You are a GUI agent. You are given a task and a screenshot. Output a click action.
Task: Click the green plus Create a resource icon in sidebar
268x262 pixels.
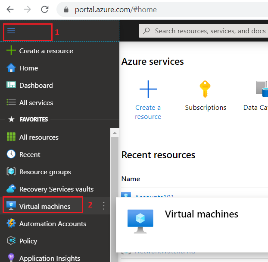pyautogui.click(x=11, y=50)
